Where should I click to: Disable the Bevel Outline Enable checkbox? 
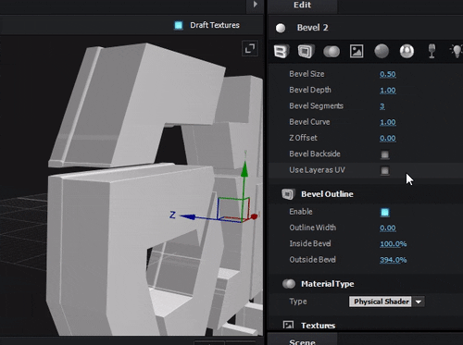click(x=384, y=212)
